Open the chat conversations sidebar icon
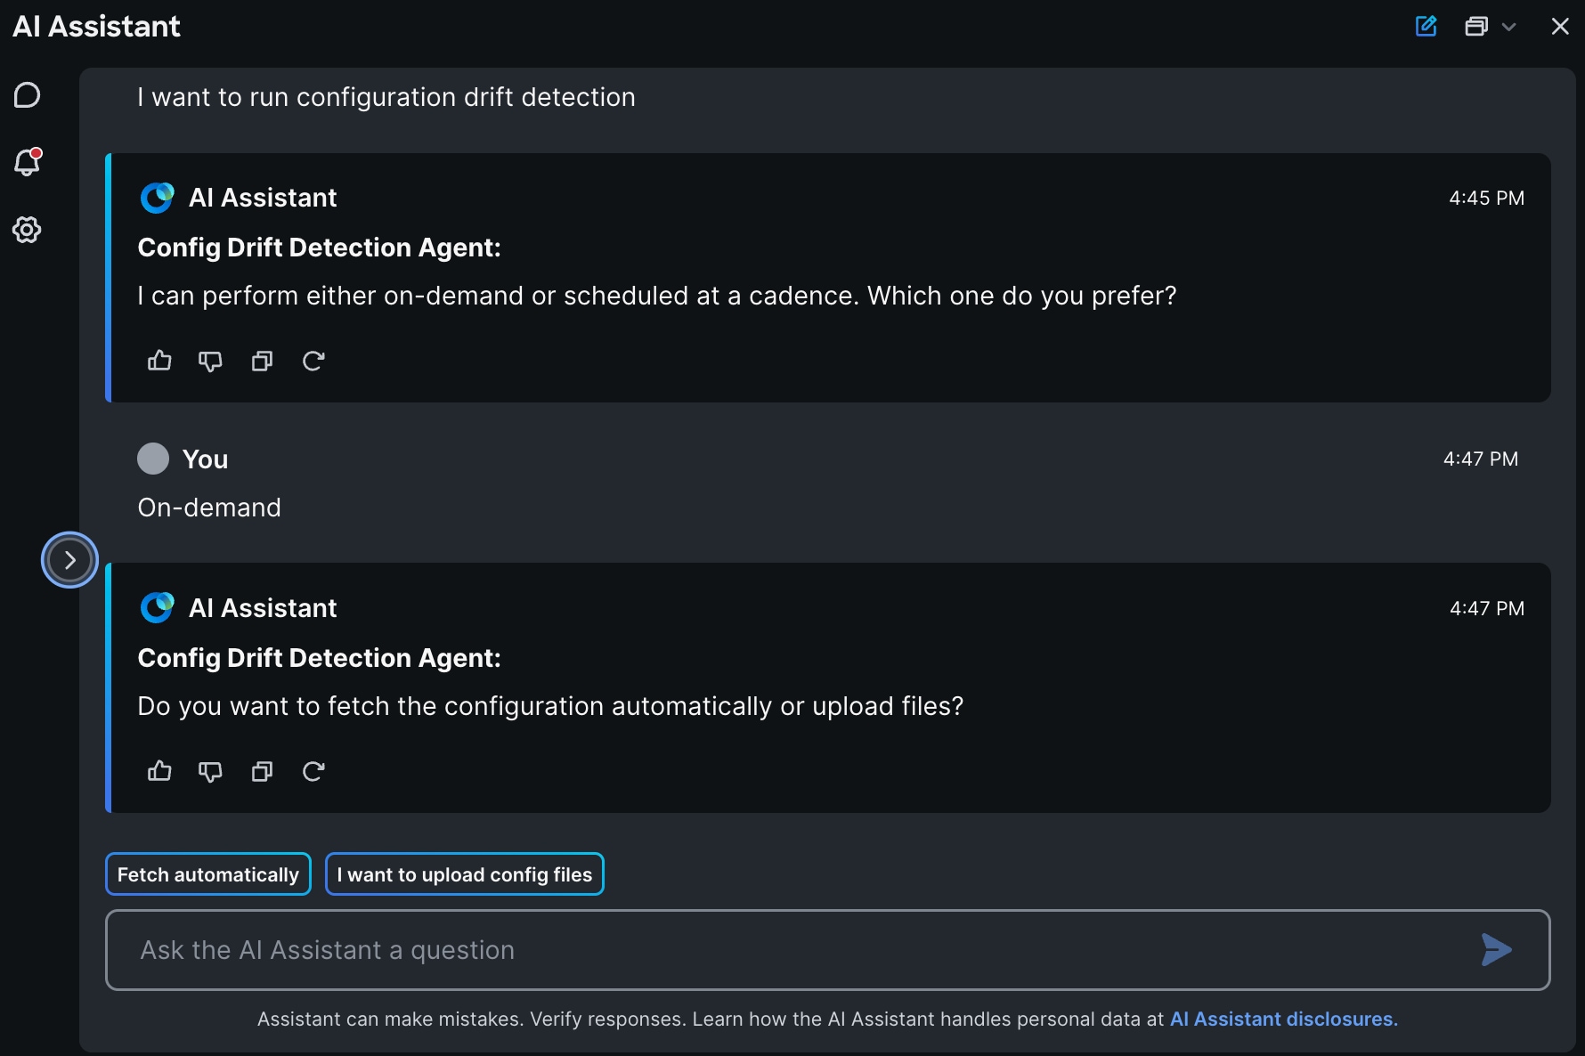 pyautogui.click(x=27, y=95)
